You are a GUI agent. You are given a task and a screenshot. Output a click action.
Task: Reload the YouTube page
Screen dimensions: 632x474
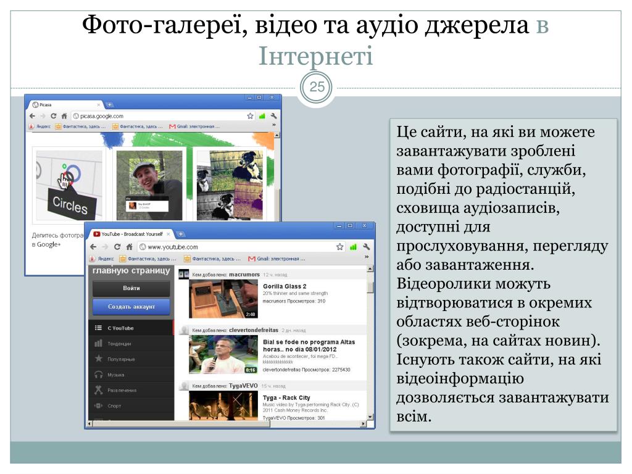[x=117, y=247]
